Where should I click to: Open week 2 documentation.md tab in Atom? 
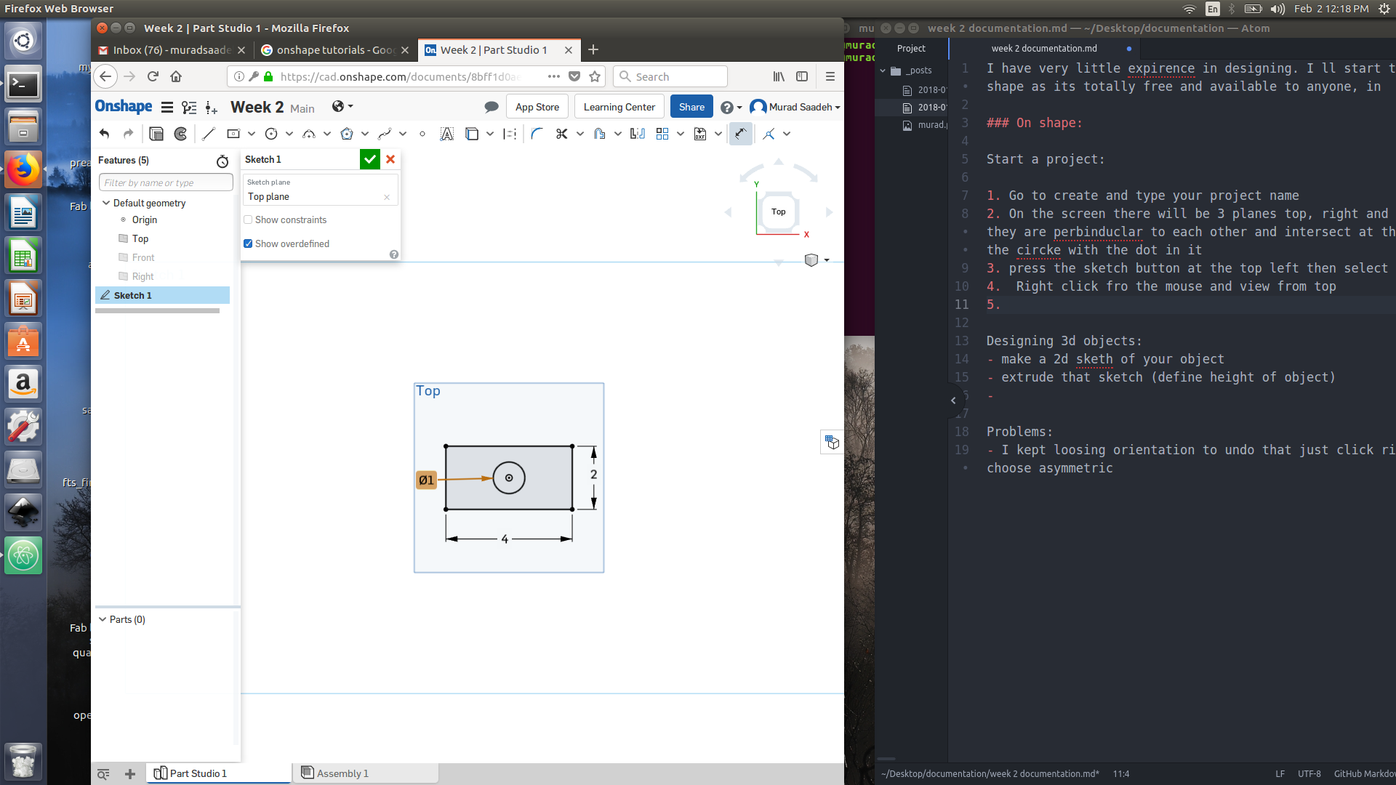click(x=1044, y=49)
